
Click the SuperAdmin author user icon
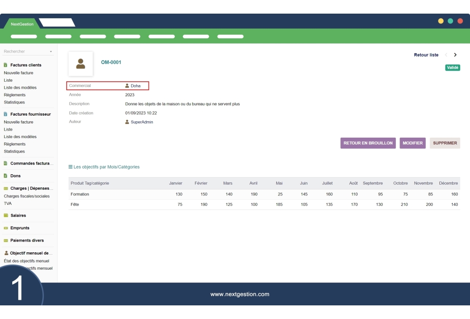pyautogui.click(x=126, y=121)
